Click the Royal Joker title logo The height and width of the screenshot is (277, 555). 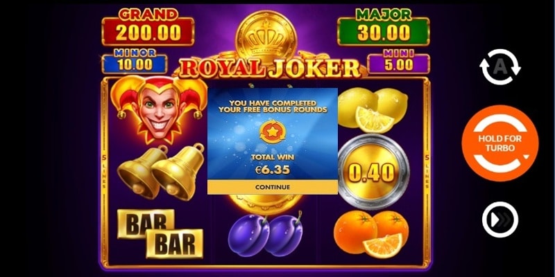click(x=269, y=67)
